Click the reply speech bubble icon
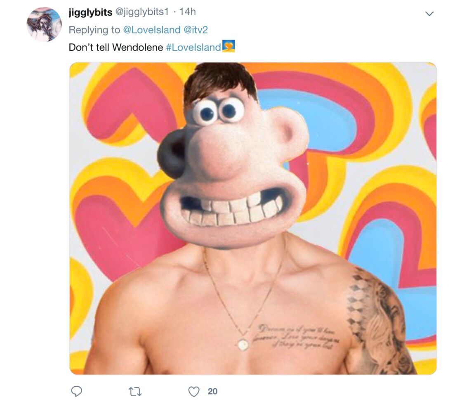This screenshot has width=462, height=402. (x=77, y=391)
